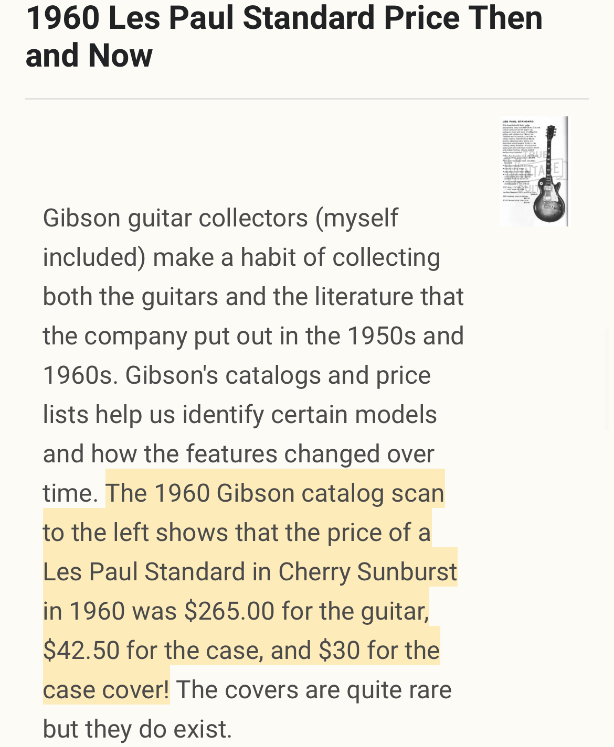This screenshot has width=614, height=747.
Task: Click the "$42.50" case price
Action: coord(81,651)
